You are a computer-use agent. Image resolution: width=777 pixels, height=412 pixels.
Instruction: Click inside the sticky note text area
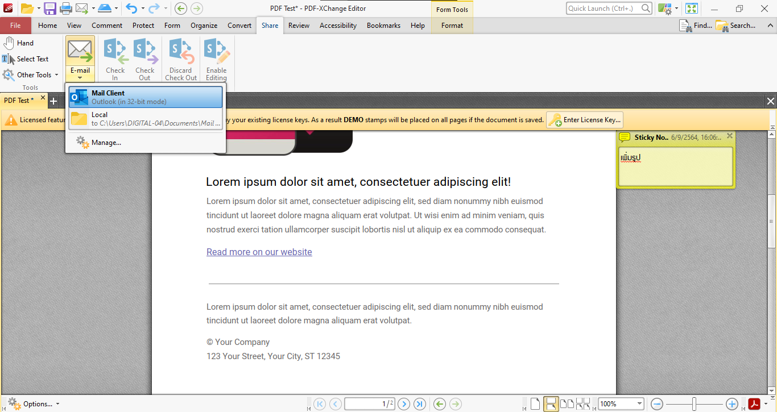pyautogui.click(x=676, y=167)
